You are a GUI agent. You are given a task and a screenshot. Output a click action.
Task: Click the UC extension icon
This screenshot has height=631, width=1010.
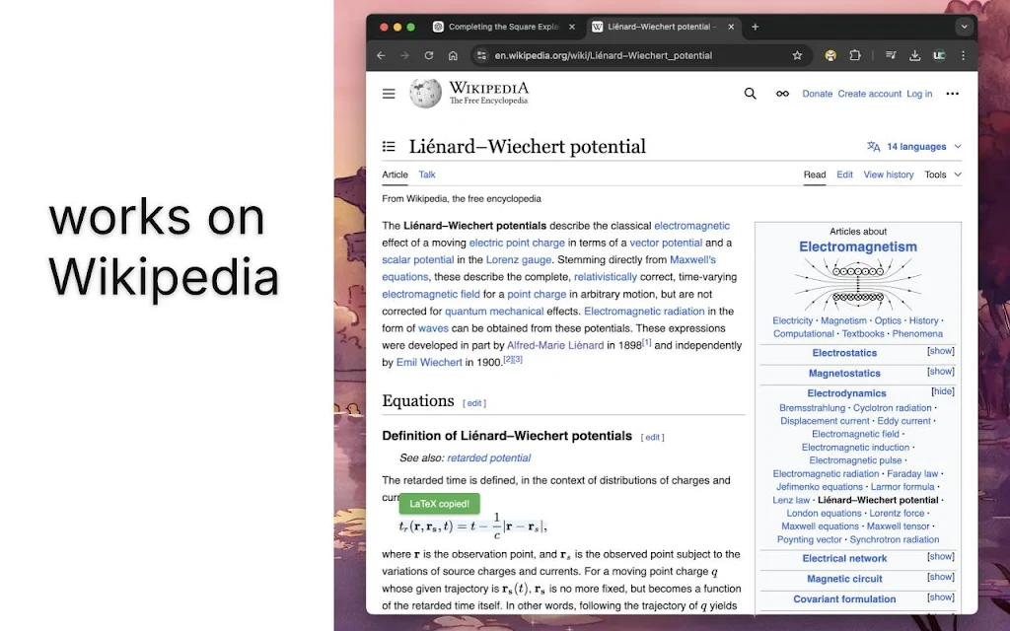point(939,55)
